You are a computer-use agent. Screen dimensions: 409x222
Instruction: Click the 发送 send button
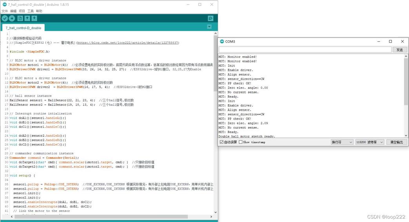(x=400, y=50)
